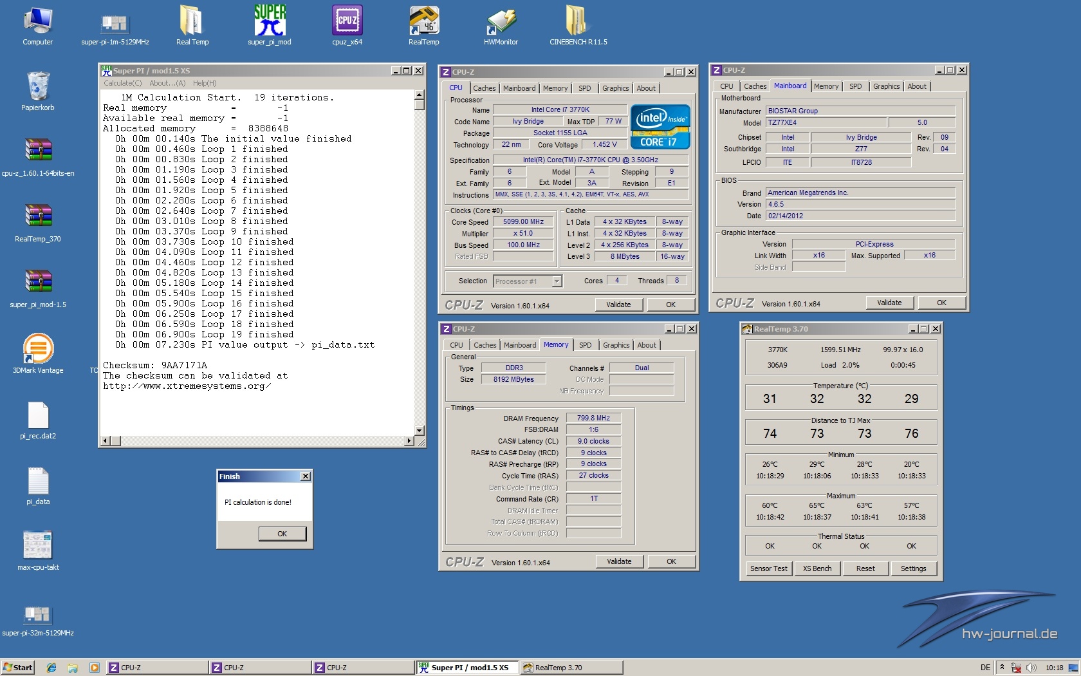Click OK in Mainboard CPU-Z window
The image size is (1081, 676).
click(x=941, y=303)
